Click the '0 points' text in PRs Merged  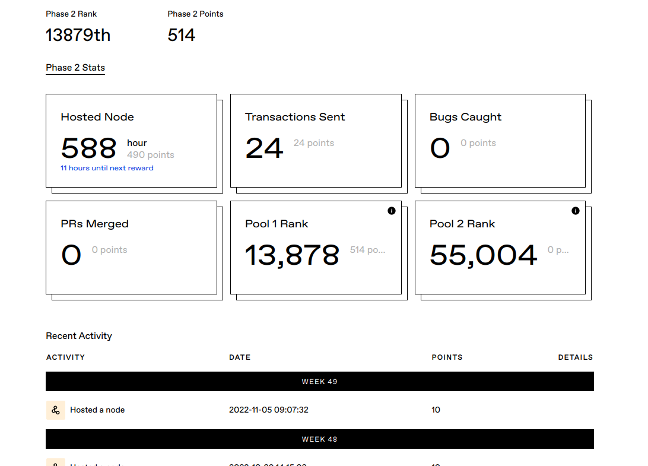point(110,250)
